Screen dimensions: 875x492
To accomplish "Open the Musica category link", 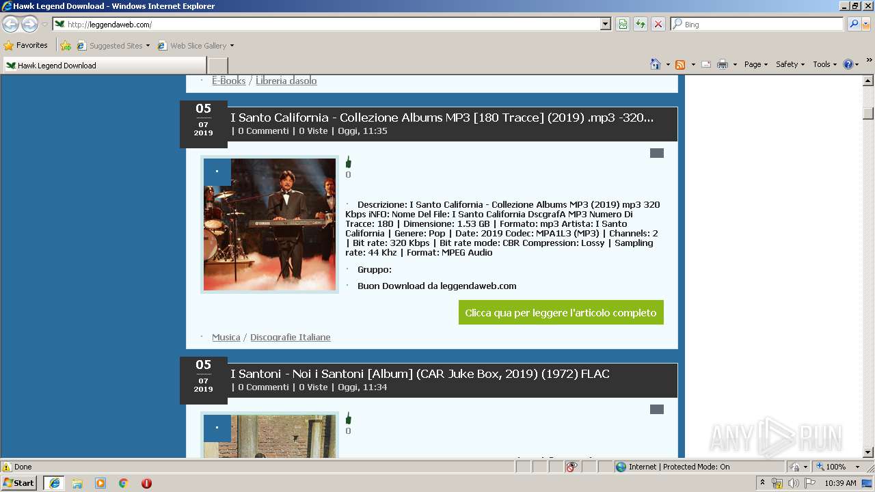I will coord(226,337).
